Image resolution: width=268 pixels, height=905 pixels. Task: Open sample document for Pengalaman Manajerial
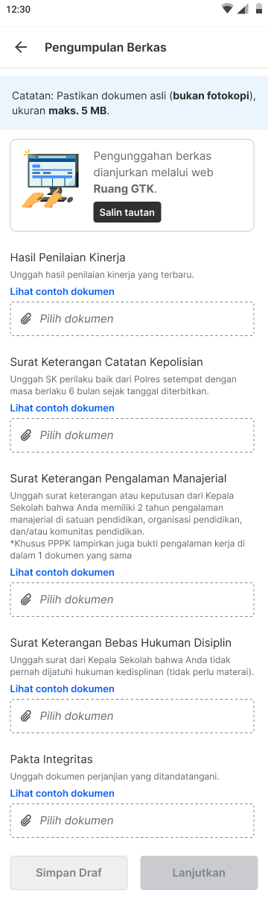click(63, 572)
